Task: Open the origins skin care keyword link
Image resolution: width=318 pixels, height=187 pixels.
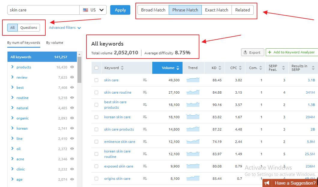Action: pyautogui.click(x=117, y=179)
